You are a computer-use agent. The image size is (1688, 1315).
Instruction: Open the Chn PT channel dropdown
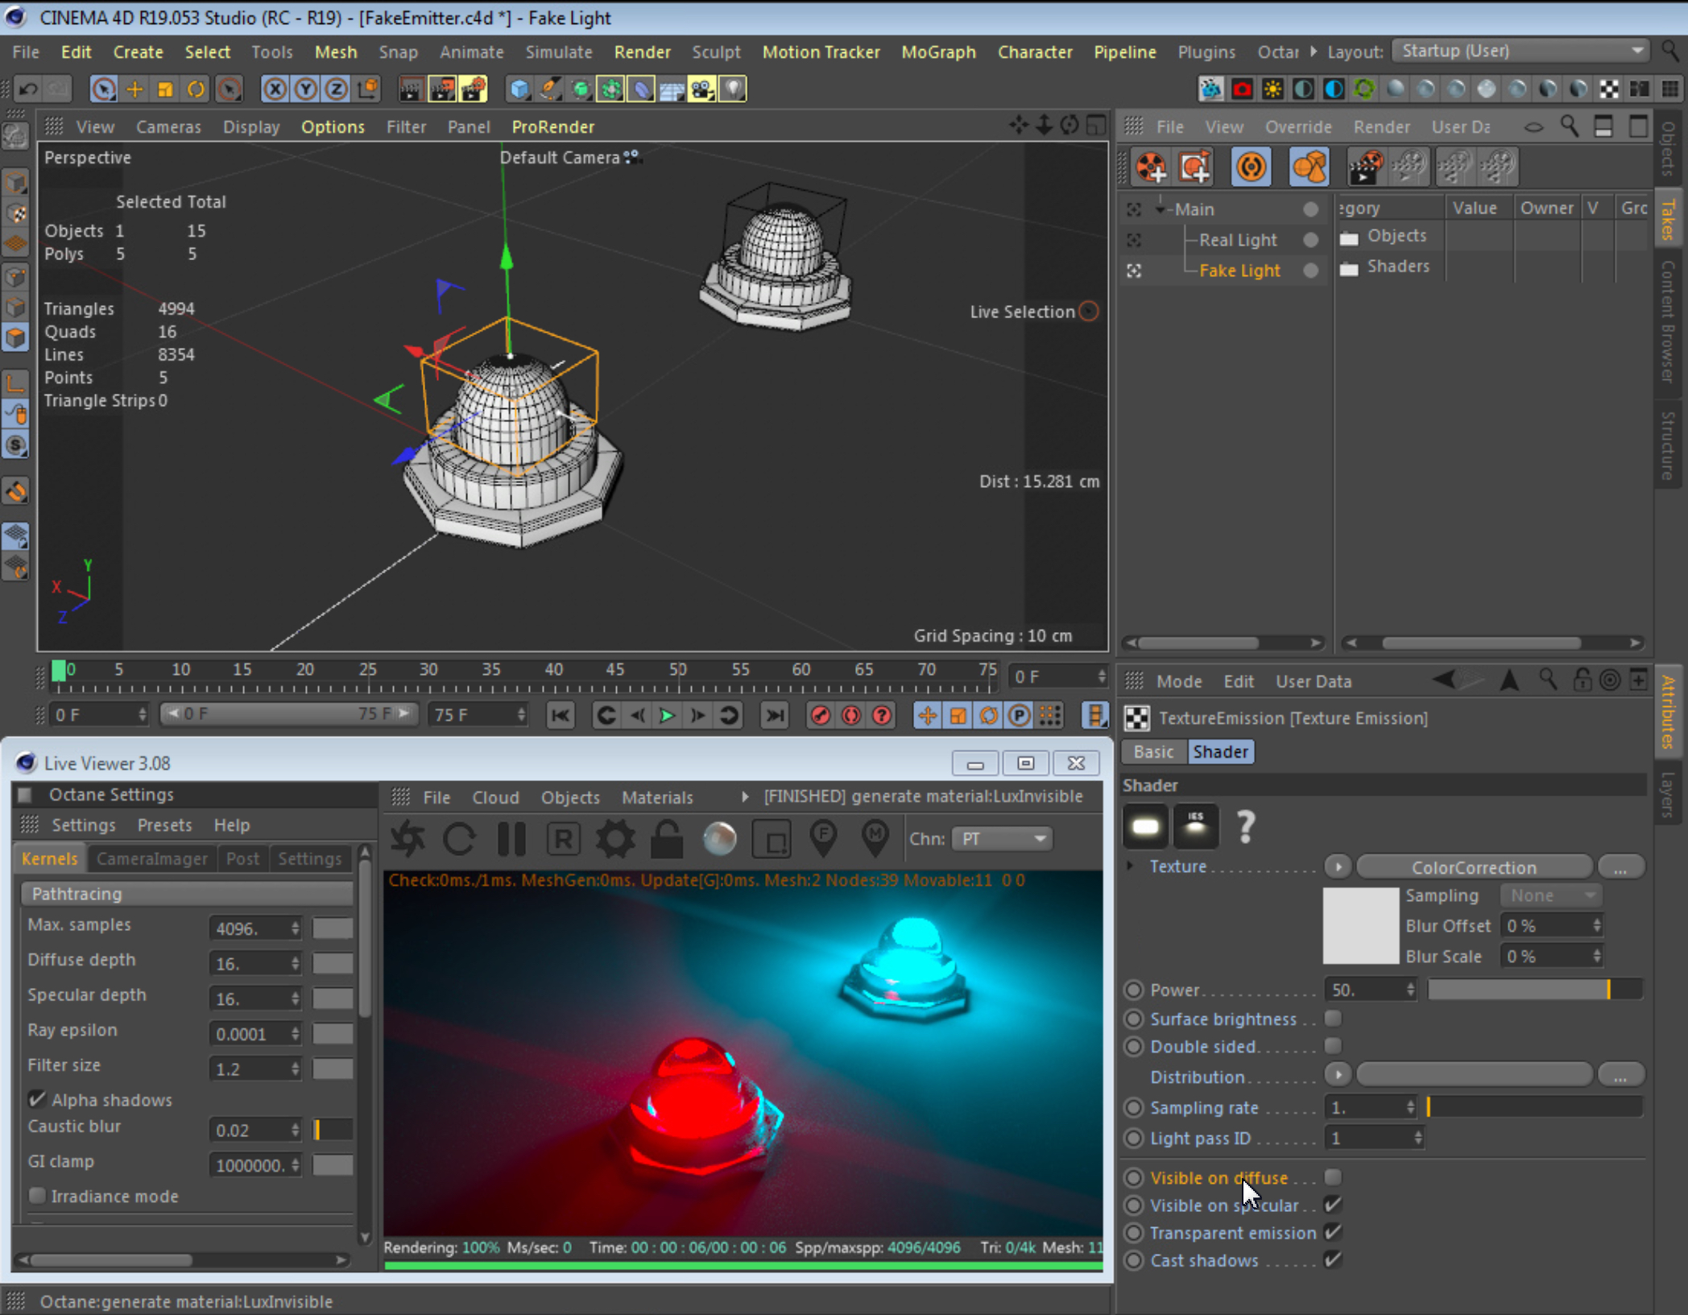(1002, 839)
